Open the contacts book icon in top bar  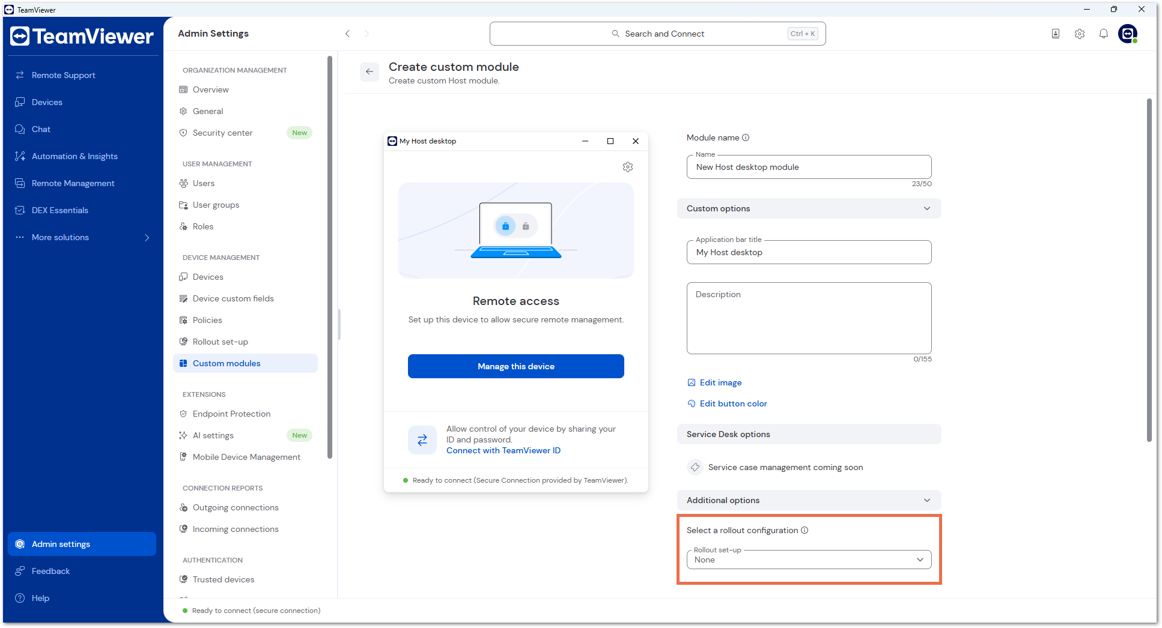pyautogui.click(x=1056, y=34)
